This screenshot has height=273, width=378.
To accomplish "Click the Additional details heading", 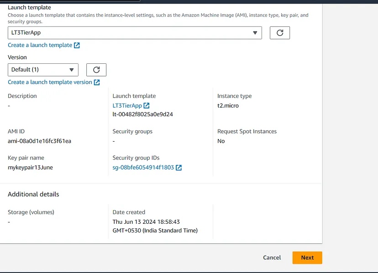I will pyautogui.click(x=33, y=194).
